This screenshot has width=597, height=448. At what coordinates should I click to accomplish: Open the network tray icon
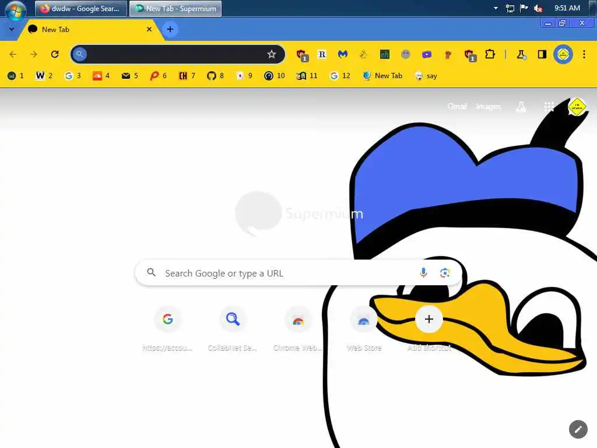coord(510,8)
